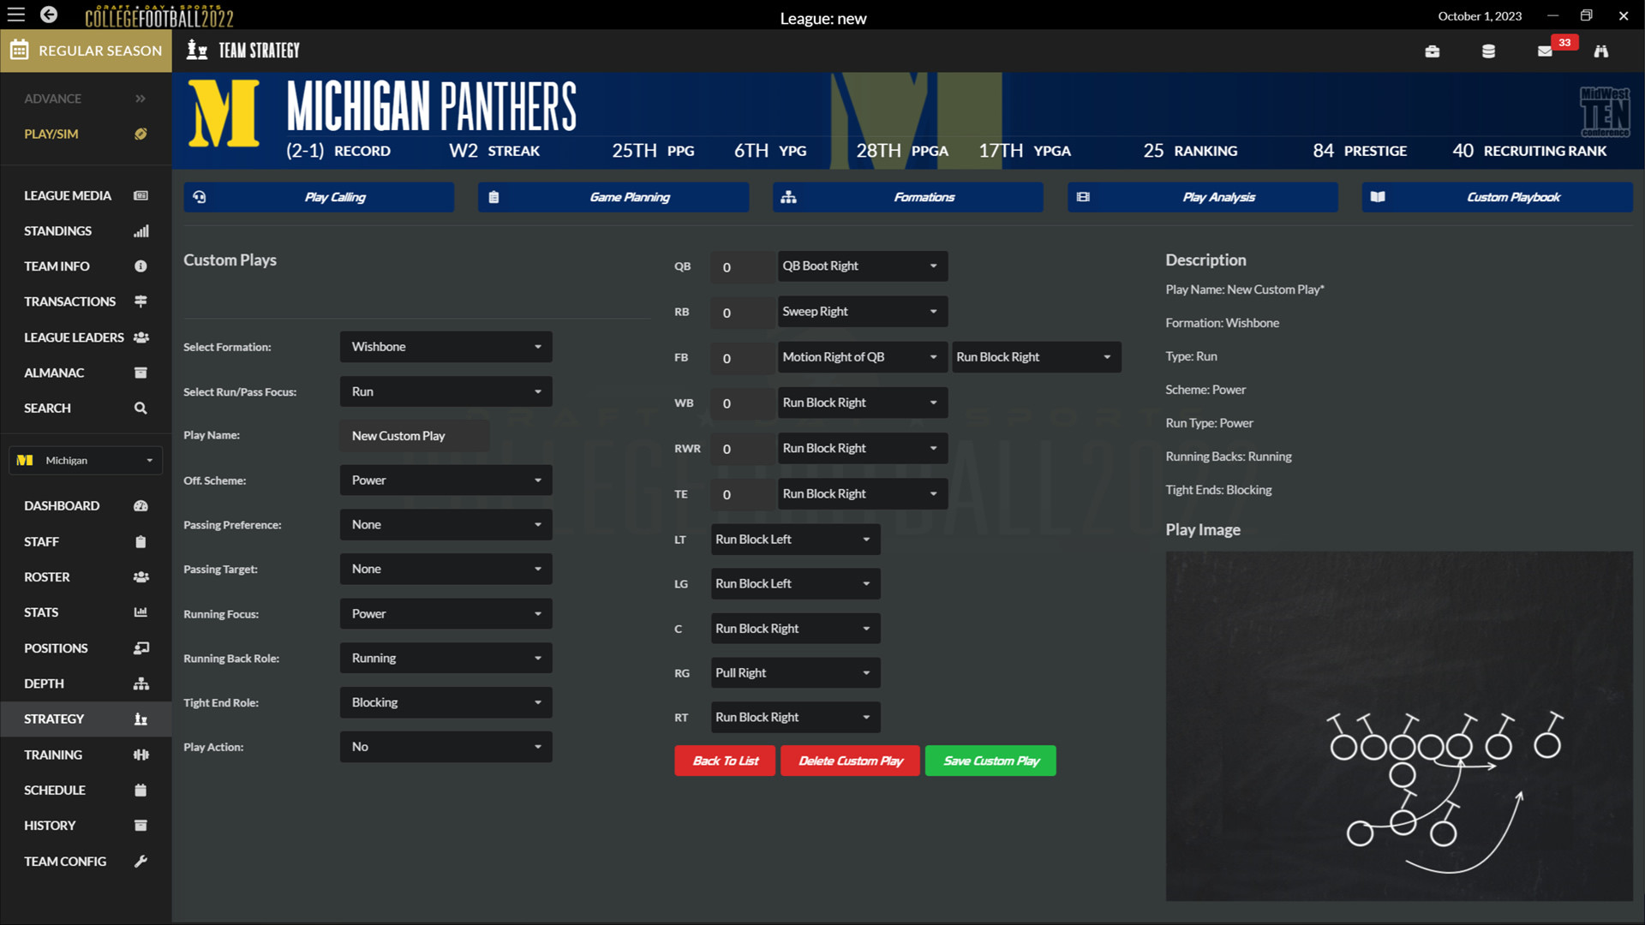
Task: Open the Custom Playbook tab
Action: click(x=1496, y=197)
